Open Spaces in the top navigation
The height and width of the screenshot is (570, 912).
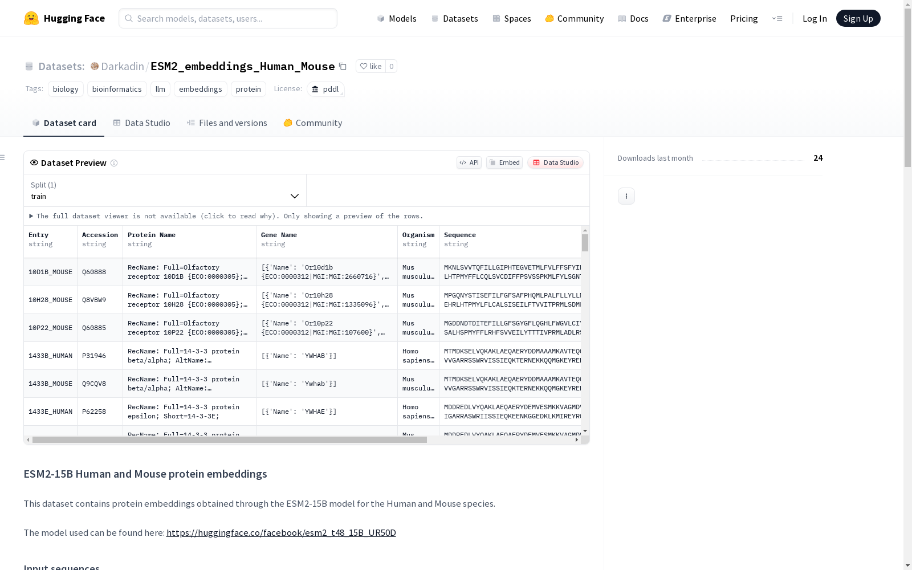tap(512, 18)
